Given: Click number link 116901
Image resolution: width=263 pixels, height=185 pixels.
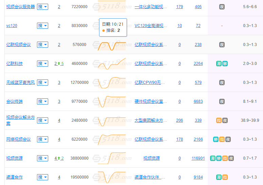Looking at the screenshot, I should 198,158.
